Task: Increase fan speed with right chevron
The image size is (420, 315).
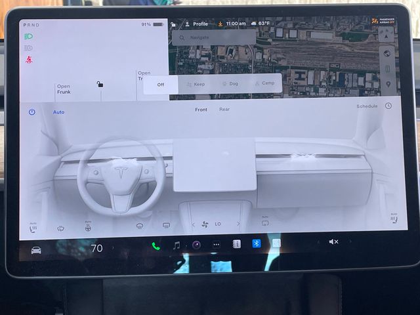Action: pyautogui.click(x=238, y=223)
